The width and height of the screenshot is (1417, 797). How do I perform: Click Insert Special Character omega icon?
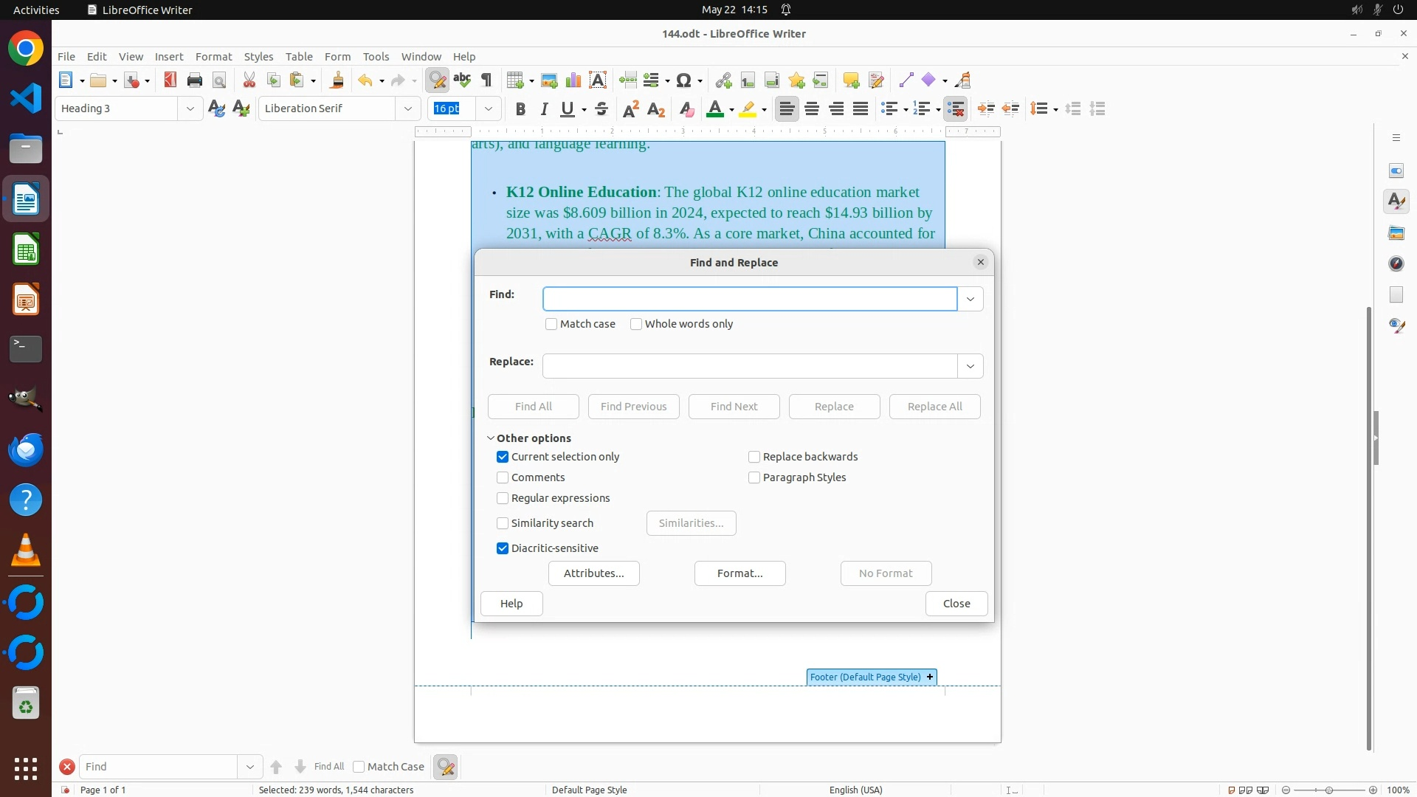pos(683,80)
